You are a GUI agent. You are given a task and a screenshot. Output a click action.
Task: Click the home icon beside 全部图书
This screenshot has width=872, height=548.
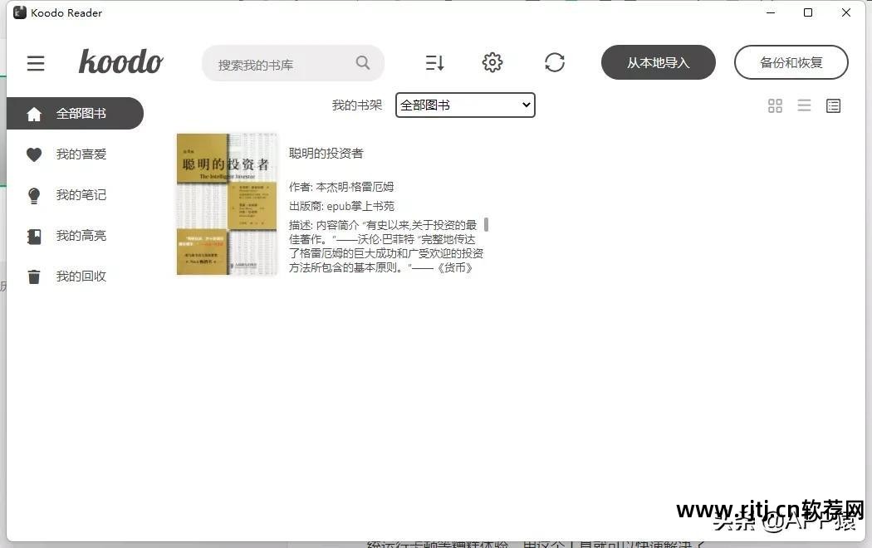tap(34, 114)
